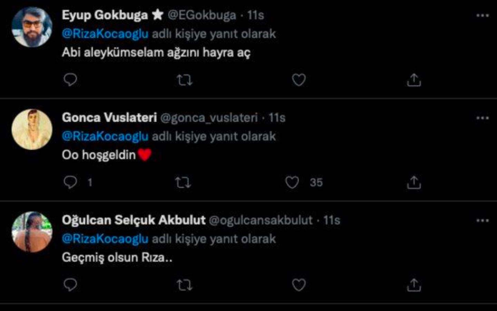Image resolution: width=497 pixels, height=311 pixels.
Task: Toggle like on Oğulcan Selçuk Akbulut's tweet
Action: [299, 284]
